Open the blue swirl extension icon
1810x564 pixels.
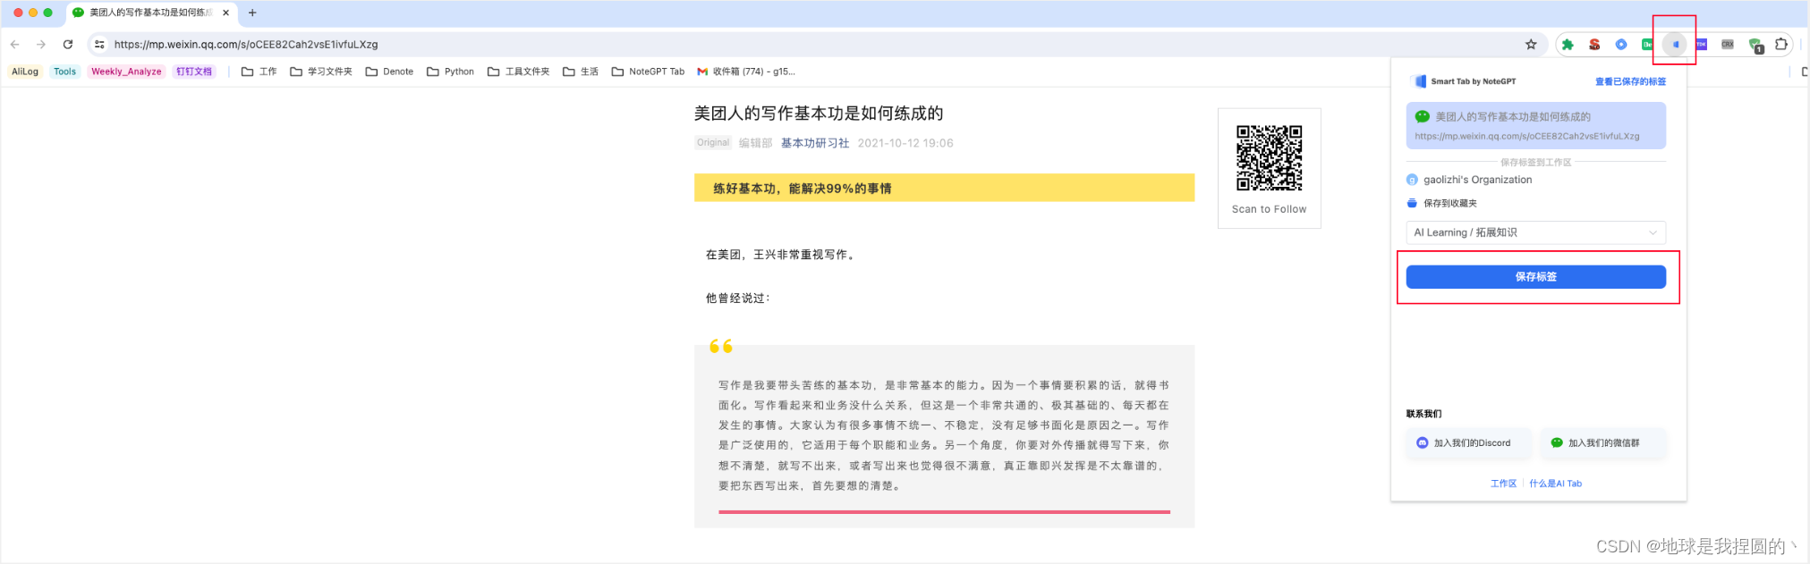pos(1621,44)
